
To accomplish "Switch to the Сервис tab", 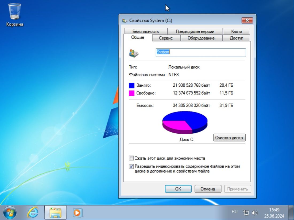I will [166, 38].
